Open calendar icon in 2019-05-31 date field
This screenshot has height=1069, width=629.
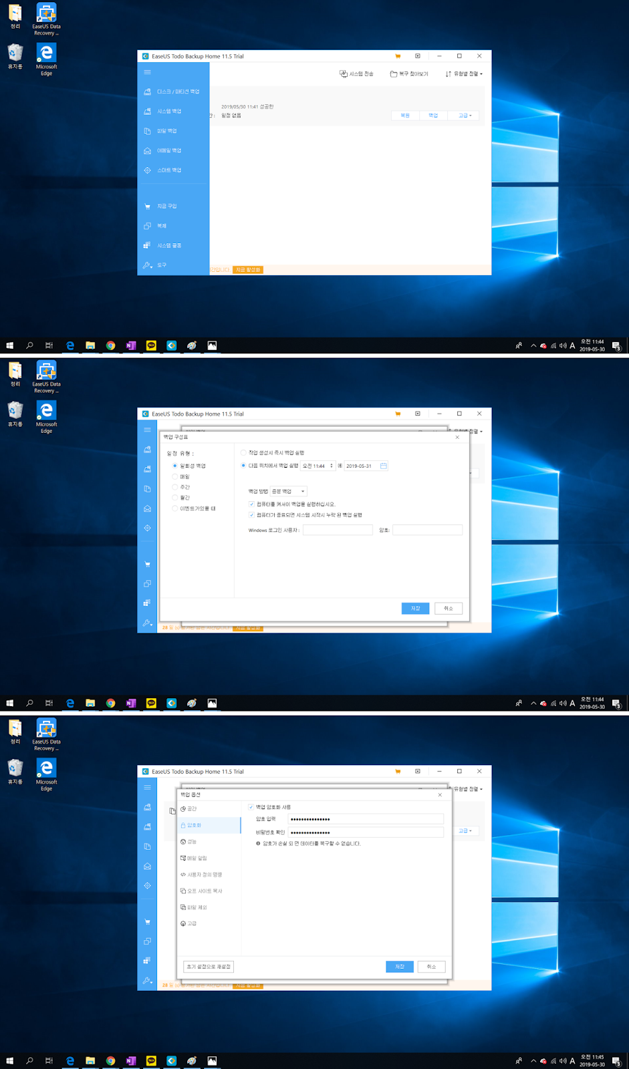[x=384, y=466]
